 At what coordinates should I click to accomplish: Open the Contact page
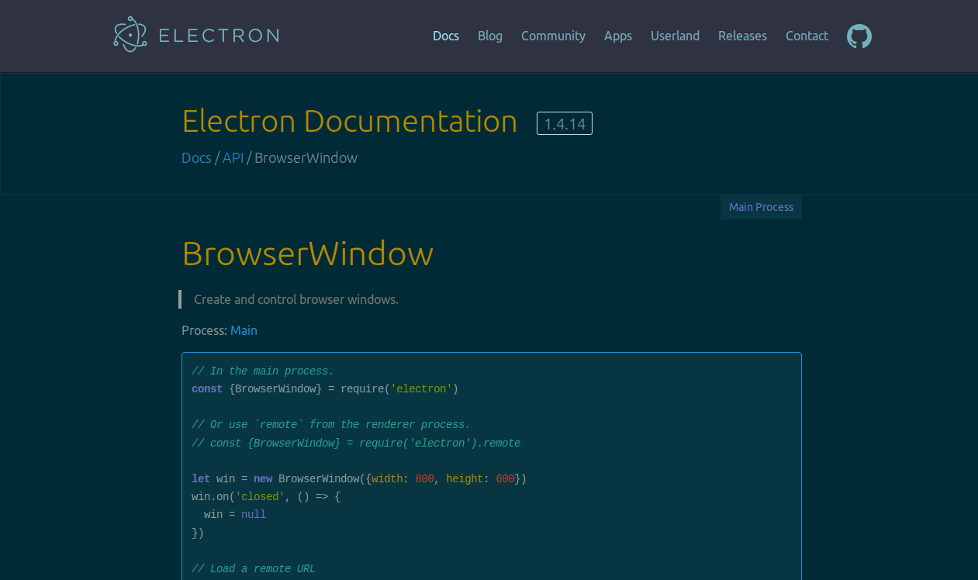click(x=807, y=36)
